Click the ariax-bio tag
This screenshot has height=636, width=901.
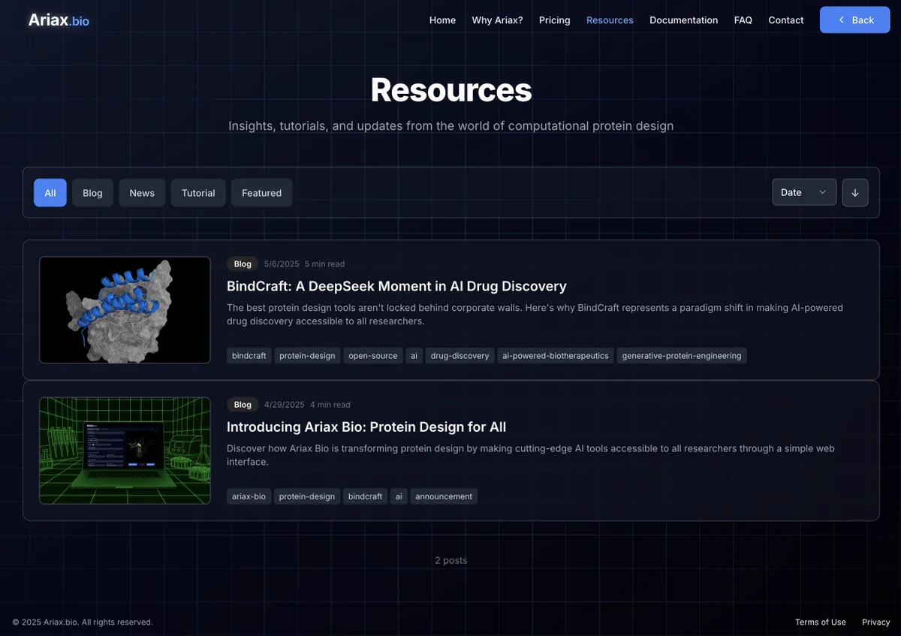pos(249,496)
